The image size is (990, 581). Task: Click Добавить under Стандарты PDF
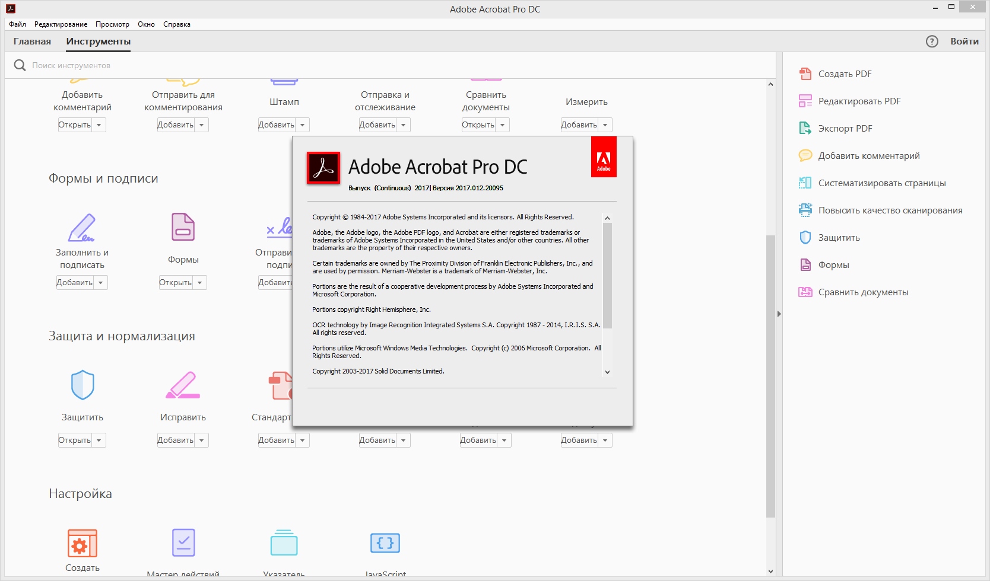click(x=277, y=440)
